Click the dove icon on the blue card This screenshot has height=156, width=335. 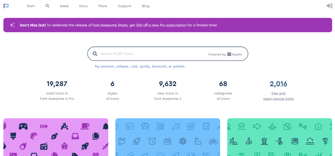pyautogui.click(x=122, y=141)
